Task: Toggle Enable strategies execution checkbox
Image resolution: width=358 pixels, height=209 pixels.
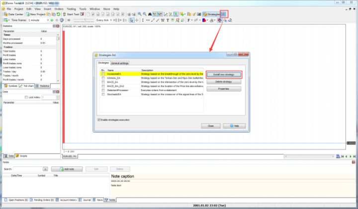Action: [99, 120]
